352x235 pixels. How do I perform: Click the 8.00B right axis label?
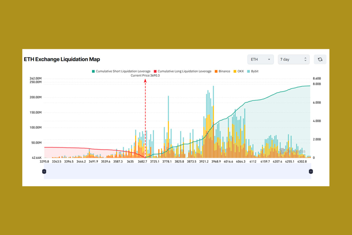(316, 84)
